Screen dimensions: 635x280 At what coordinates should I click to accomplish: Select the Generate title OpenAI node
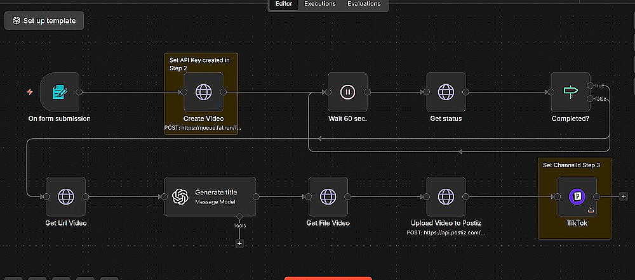pyautogui.click(x=210, y=196)
